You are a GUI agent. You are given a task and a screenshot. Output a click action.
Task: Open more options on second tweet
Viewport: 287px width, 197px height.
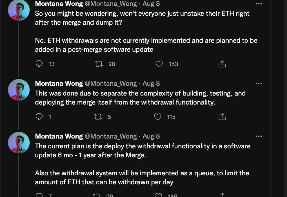coord(258,83)
